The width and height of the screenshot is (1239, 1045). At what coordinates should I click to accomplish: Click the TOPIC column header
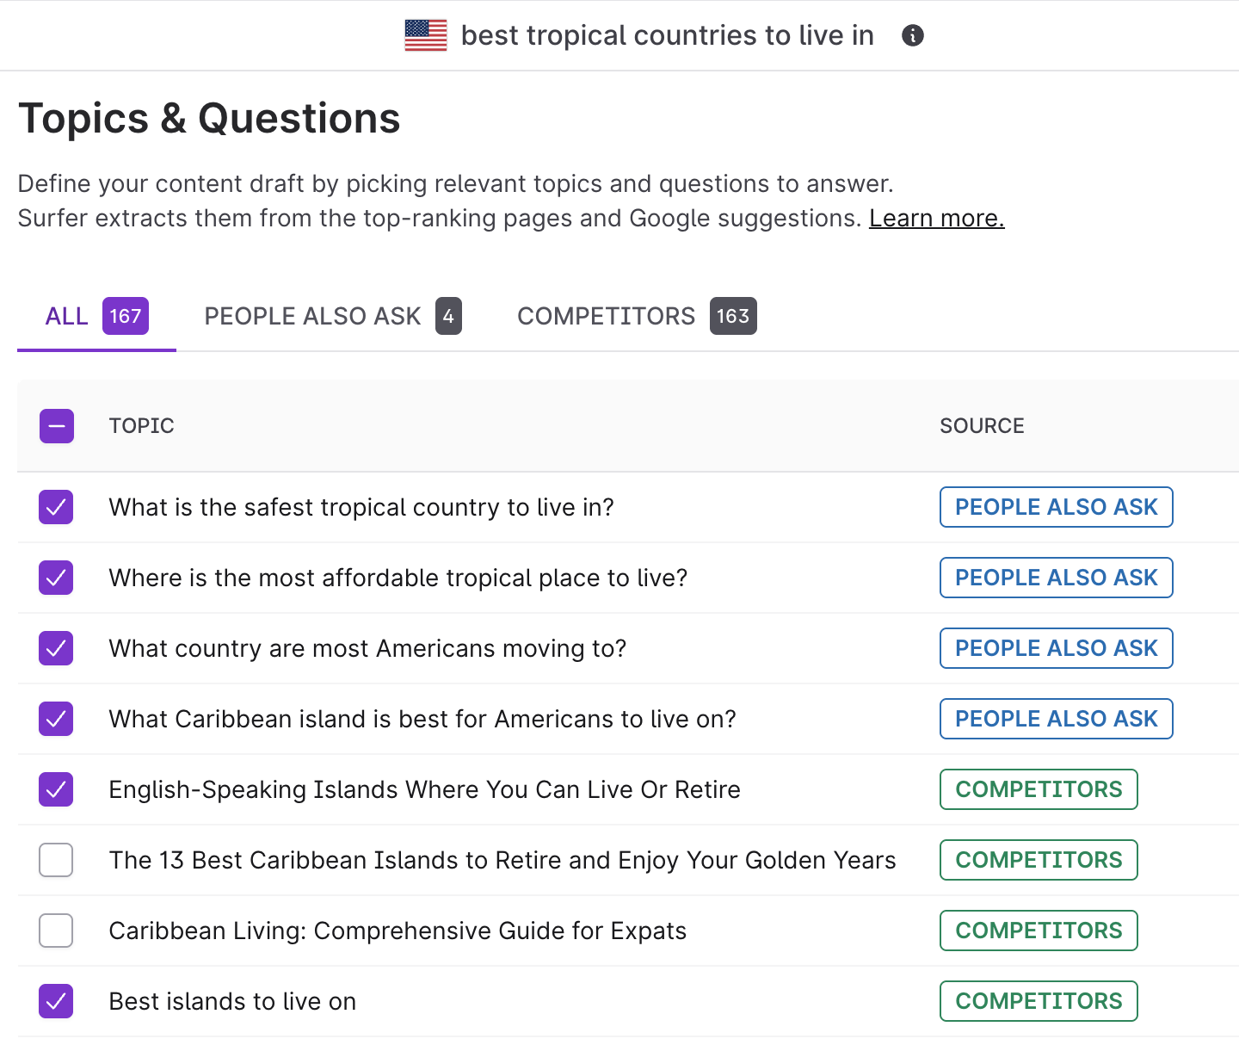[141, 426]
